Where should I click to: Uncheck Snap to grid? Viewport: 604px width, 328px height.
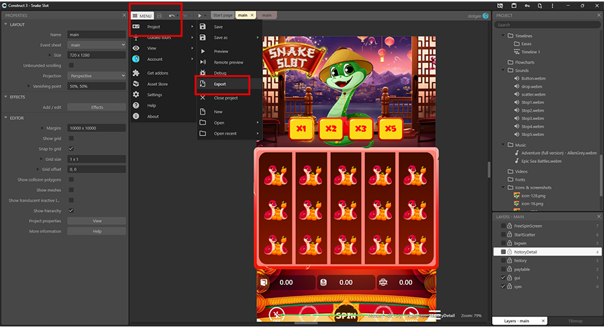(x=71, y=149)
